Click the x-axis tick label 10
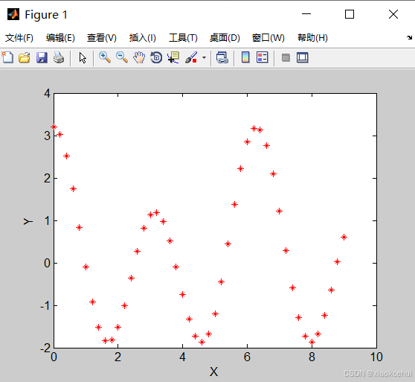Screen dimensions: 415x382 (x=376, y=357)
